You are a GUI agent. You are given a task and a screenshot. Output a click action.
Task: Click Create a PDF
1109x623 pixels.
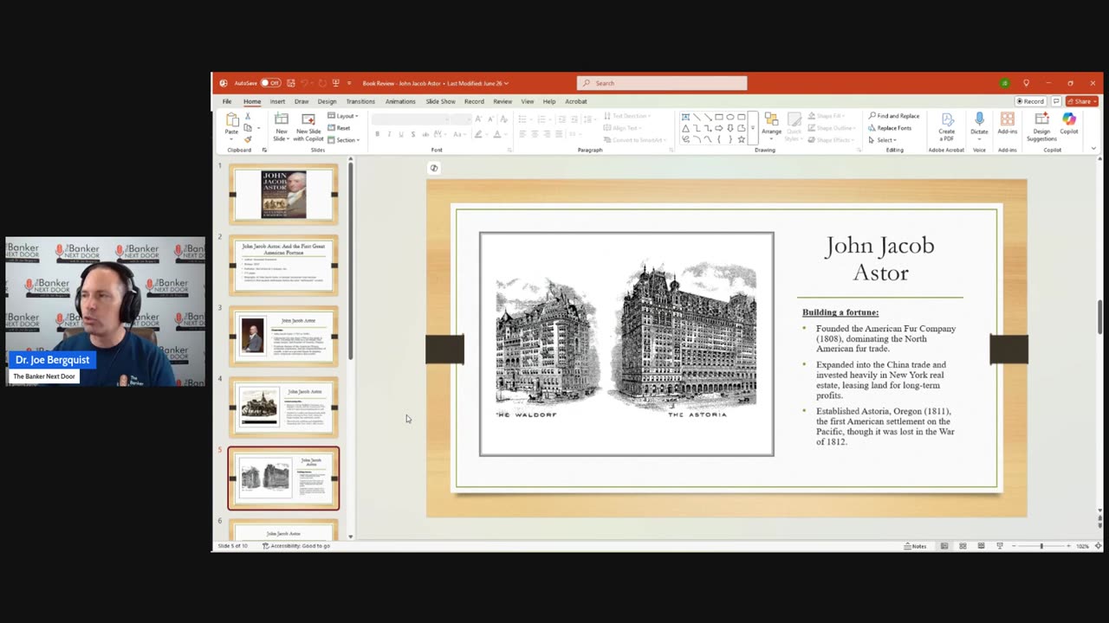pyautogui.click(x=947, y=126)
